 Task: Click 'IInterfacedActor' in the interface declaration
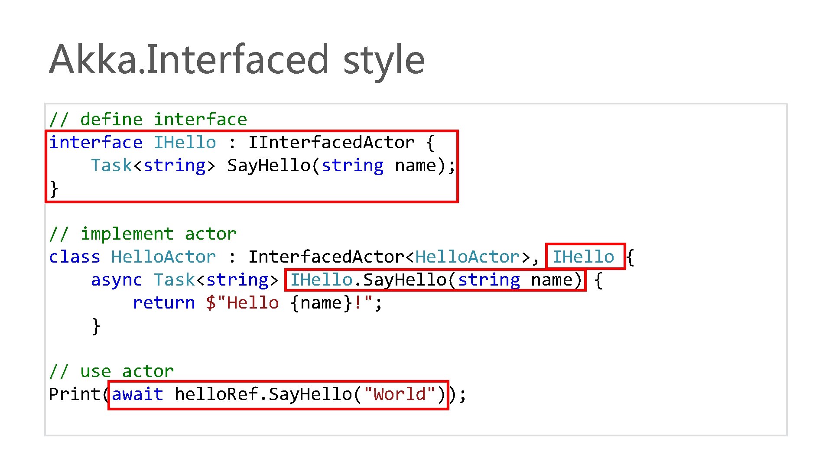coord(331,142)
